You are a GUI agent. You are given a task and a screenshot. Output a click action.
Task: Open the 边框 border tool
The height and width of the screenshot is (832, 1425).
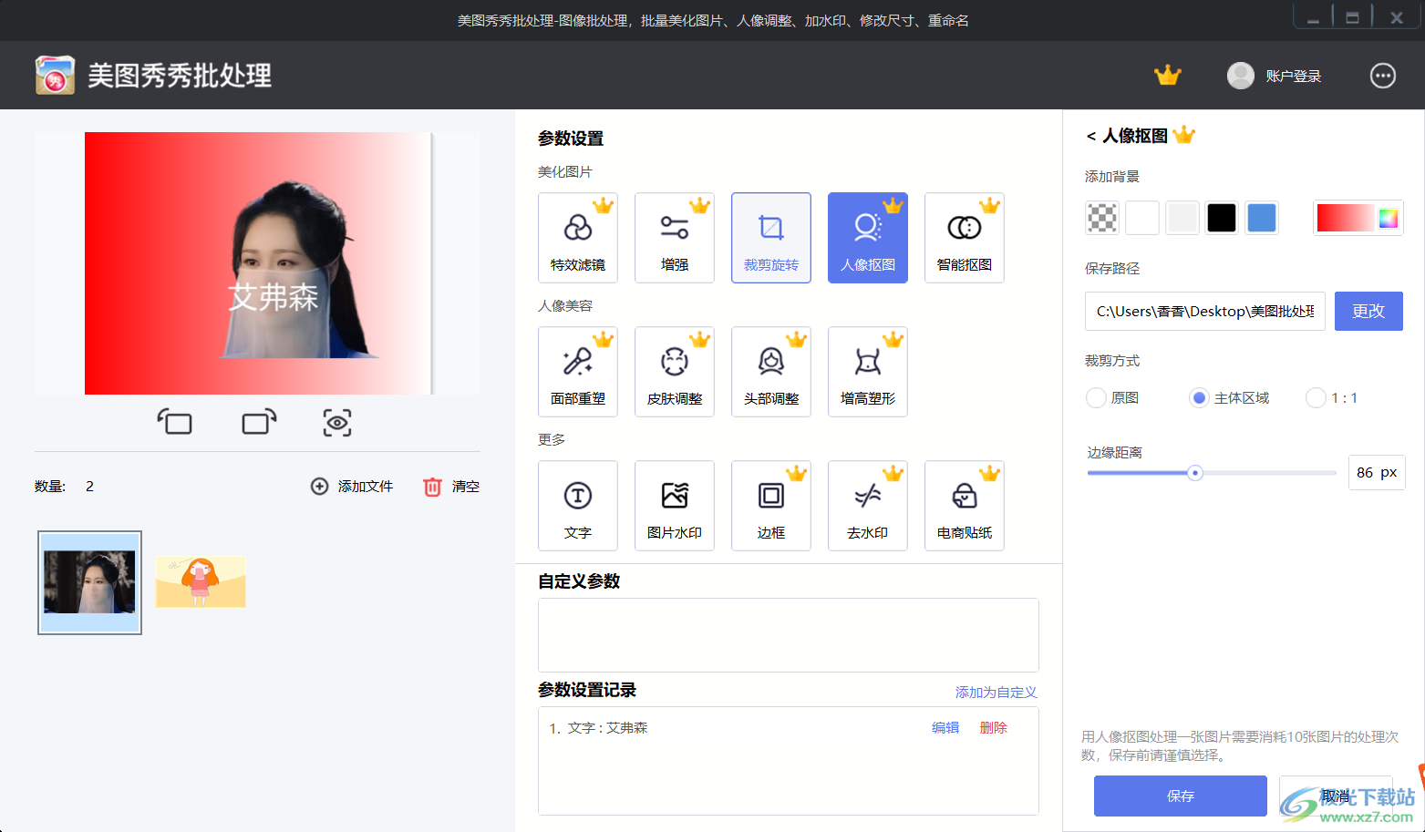click(x=771, y=506)
